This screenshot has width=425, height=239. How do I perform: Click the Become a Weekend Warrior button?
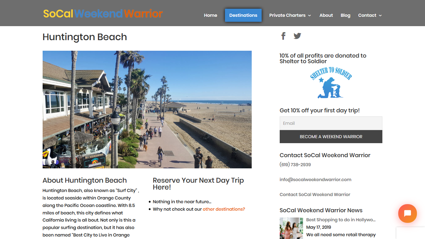pyautogui.click(x=331, y=137)
